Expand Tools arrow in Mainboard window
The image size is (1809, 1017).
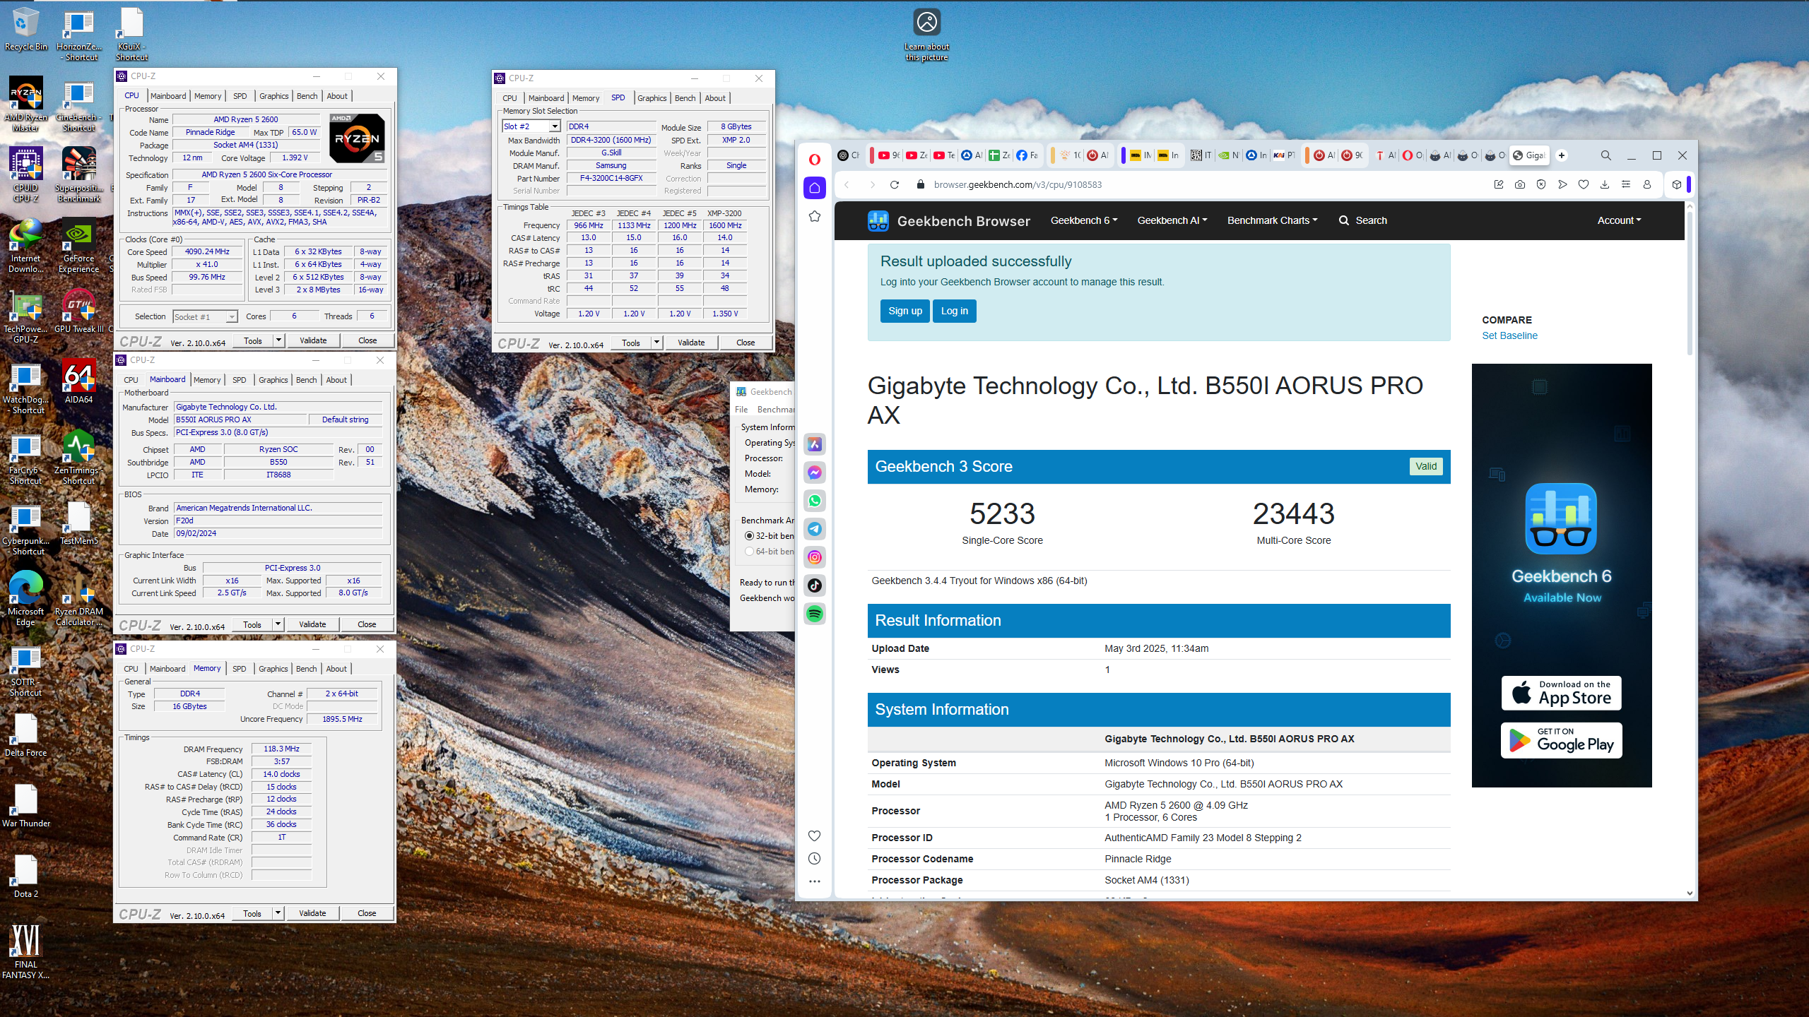278,624
